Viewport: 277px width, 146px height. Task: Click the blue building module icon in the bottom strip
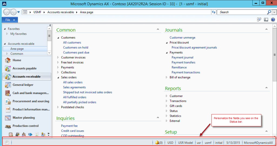(x=30, y=134)
